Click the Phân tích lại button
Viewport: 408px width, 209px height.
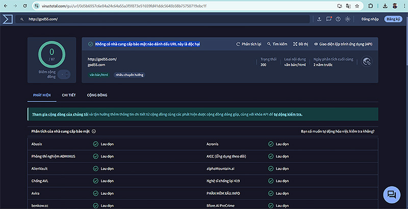(x=248, y=44)
